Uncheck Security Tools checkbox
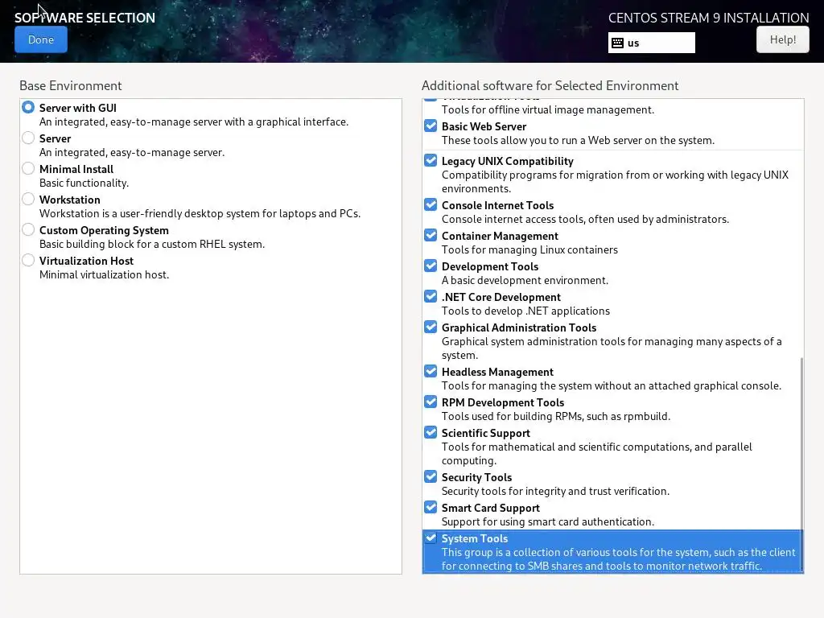The height and width of the screenshot is (618, 824). pyautogui.click(x=431, y=477)
